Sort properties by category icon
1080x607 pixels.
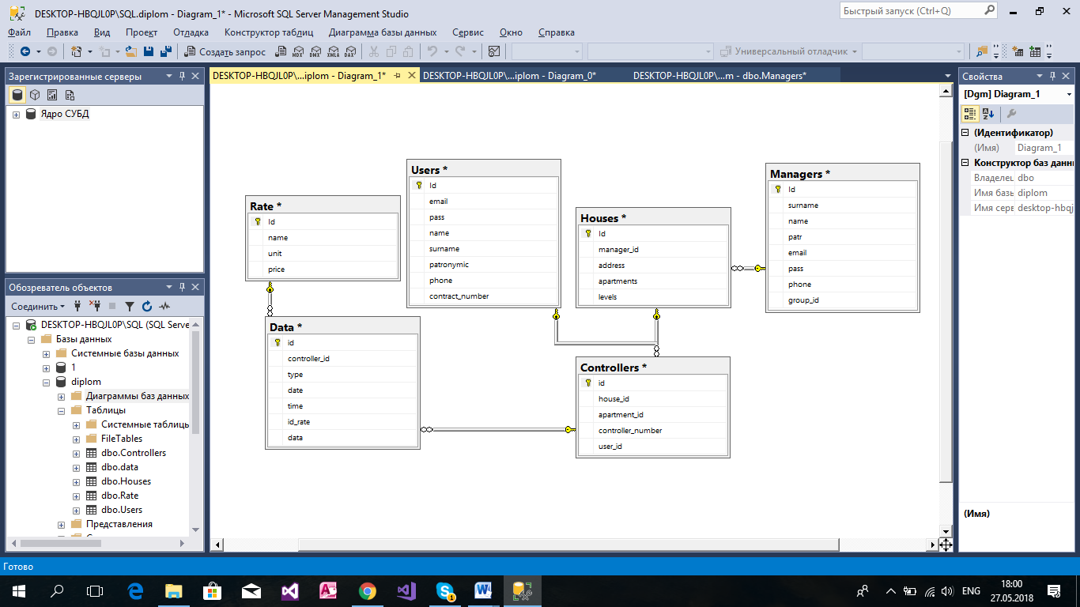tap(971, 114)
